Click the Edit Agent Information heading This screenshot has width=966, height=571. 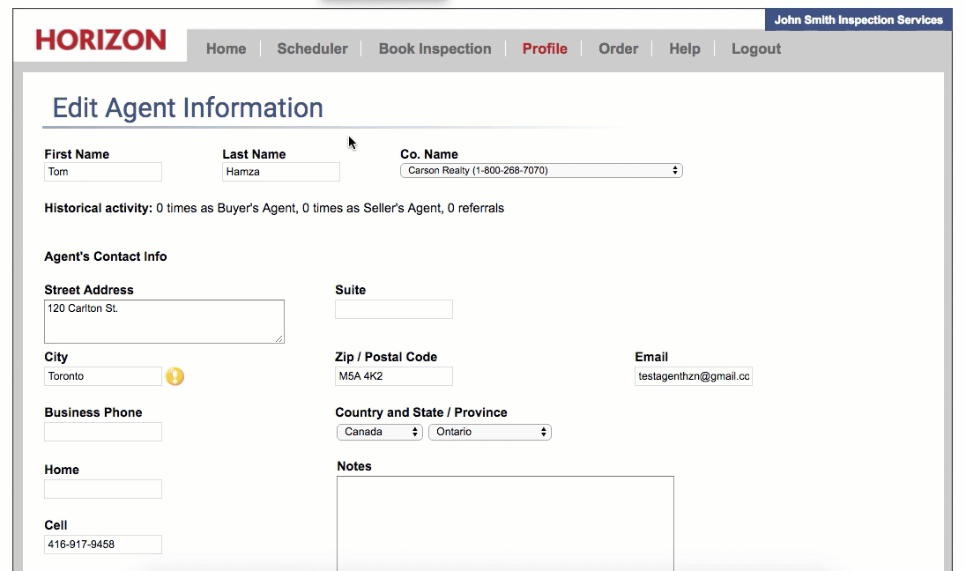[x=187, y=108]
